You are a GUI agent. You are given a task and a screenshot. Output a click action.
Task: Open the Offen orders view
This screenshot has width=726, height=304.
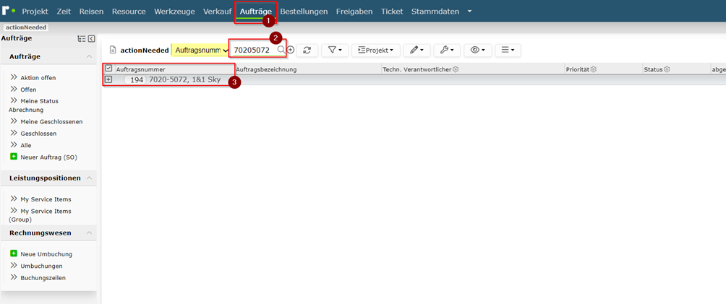coord(28,90)
